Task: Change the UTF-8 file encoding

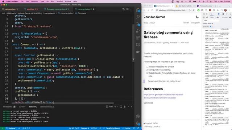Action: (94, 129)
